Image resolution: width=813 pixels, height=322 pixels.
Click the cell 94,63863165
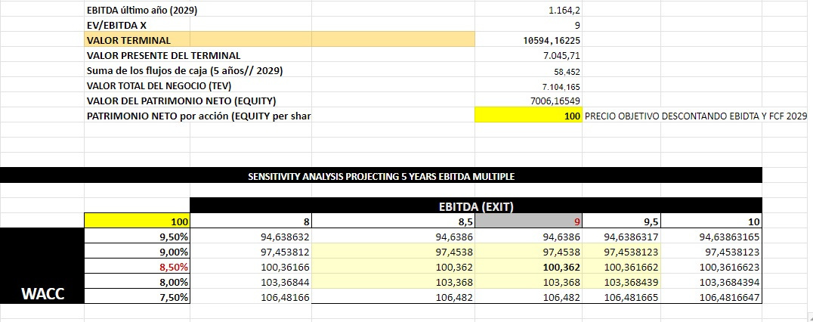pyautogui.click(x=711, y=237)
